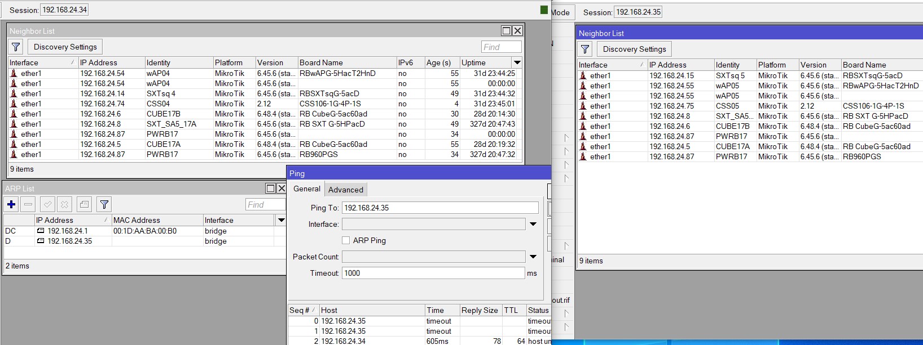Viewport: 923px width, 345px height.
Task: Close the ARP List window
Action: [x=282, y=189]
